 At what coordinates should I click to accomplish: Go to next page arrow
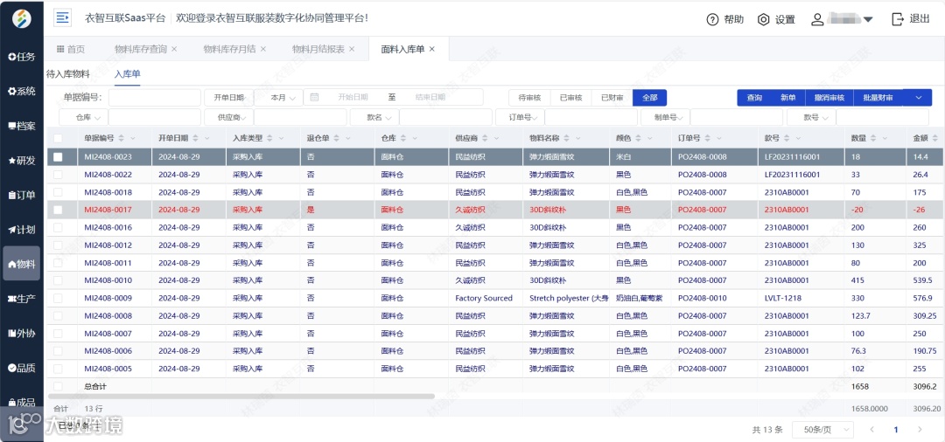click(x=920, y=430)
